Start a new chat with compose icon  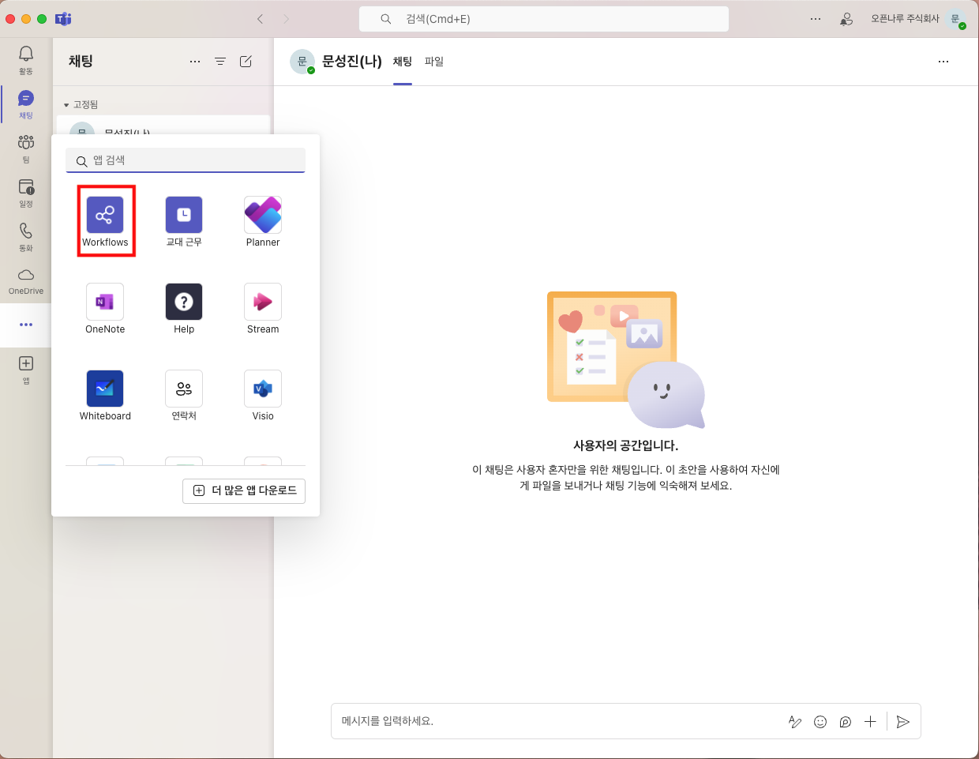[246, 62]
